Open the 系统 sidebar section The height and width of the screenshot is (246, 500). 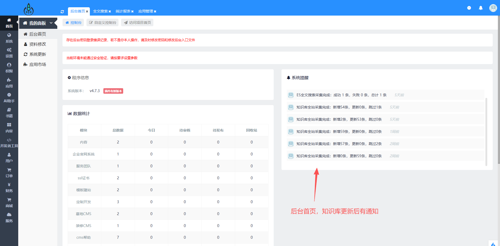(x=9, y=38)
